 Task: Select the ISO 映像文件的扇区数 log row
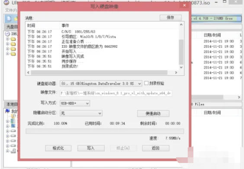click(x=103, y=47)
